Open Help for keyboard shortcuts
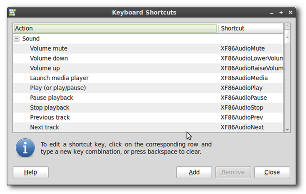This screenshot has width=306, height=194. pyautogui.click(x=31, y=172)
